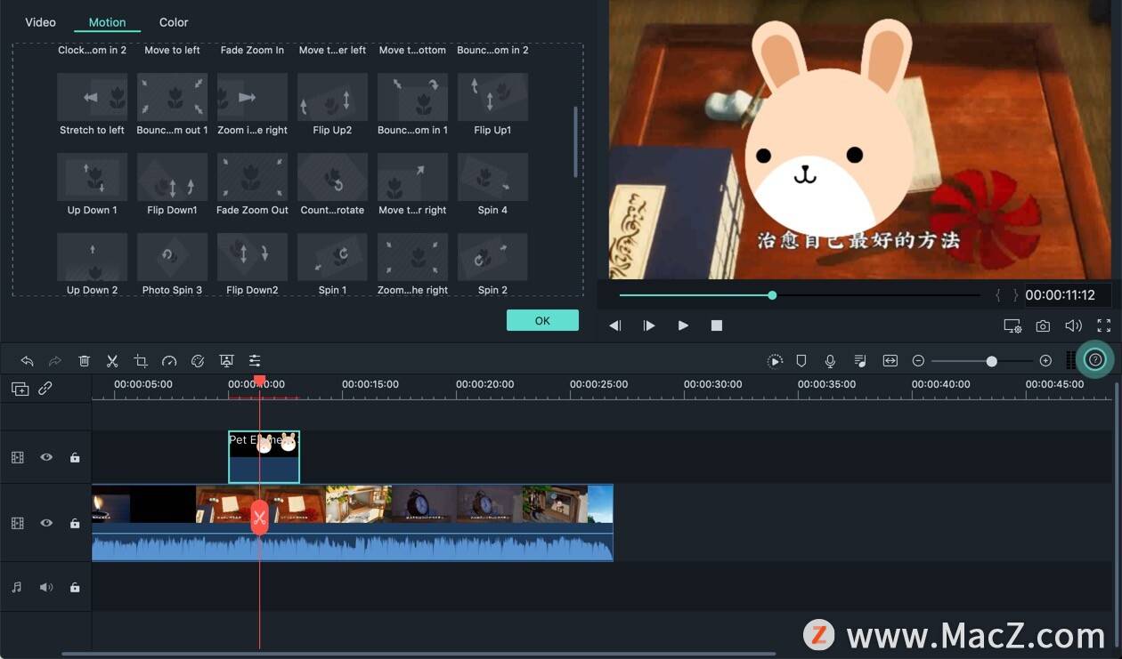Switch to the Color tab
1122x659 pixels.
point(174,22)
